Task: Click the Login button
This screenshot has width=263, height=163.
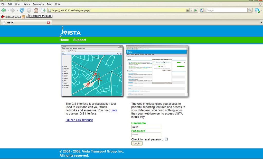Action: [x=137, y=143]
